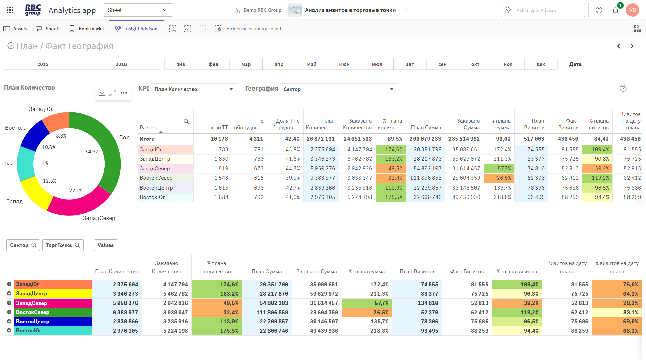Click the smart search selections icon

pos(173,29)
